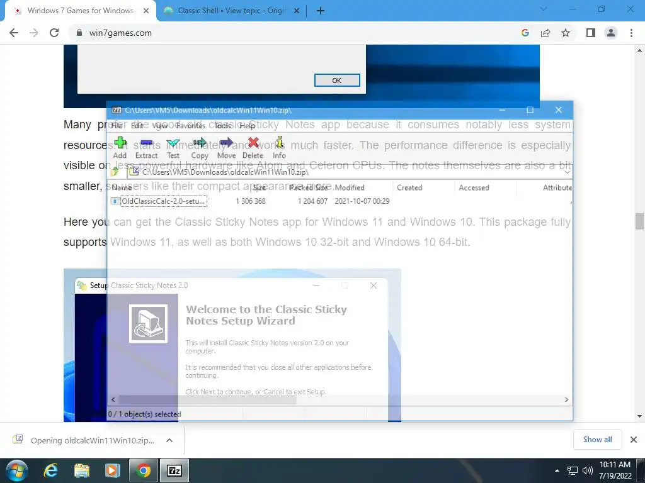Show hidden tray icons arrow
Viewport: 645px width, 483px height.
557,470
